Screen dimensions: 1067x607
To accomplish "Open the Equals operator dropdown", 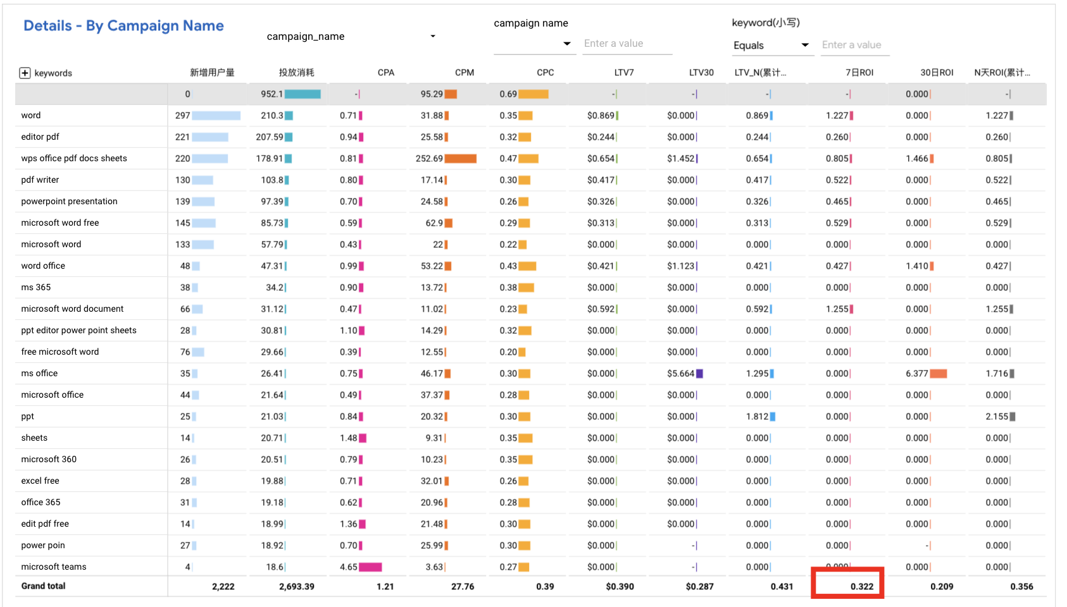I will (772, 45).
